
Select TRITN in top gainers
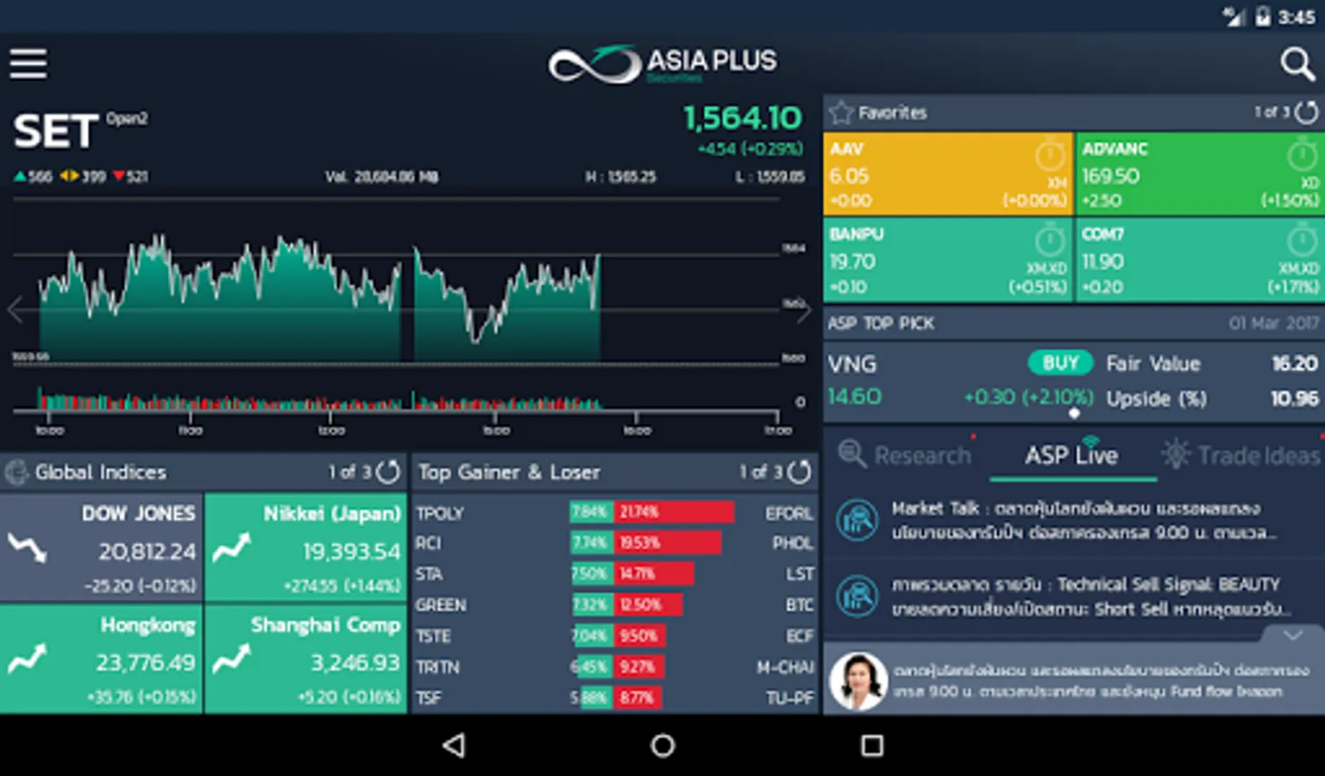coord(437,667)
